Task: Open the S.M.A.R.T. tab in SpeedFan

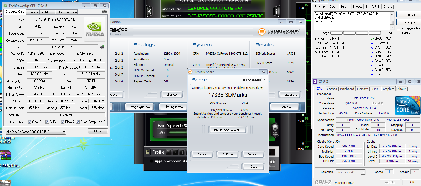Action: coord(372,7)
